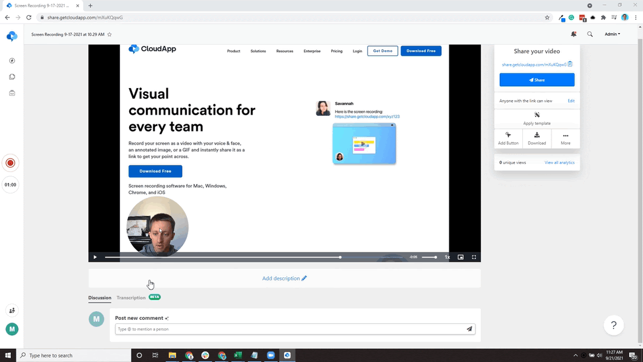Click the blue Share button

[537, 80]
